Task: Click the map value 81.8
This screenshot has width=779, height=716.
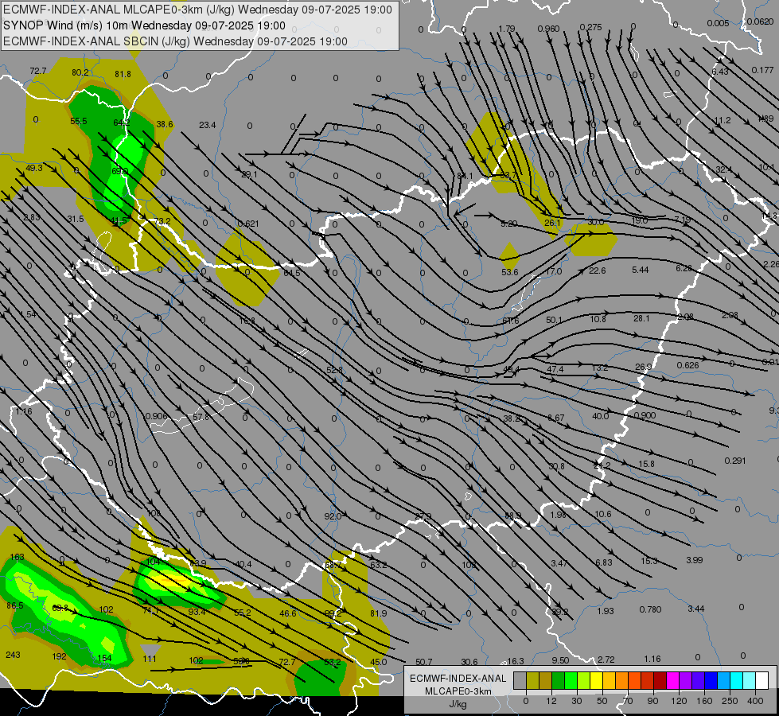Action: point(123,74)
